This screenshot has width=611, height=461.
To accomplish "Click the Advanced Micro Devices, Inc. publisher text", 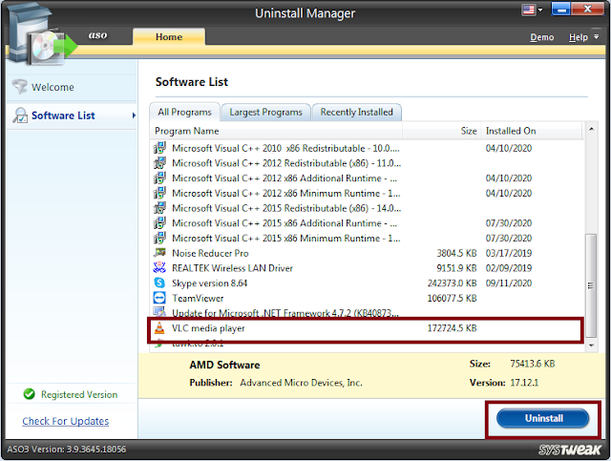I will tap(301, 383).
